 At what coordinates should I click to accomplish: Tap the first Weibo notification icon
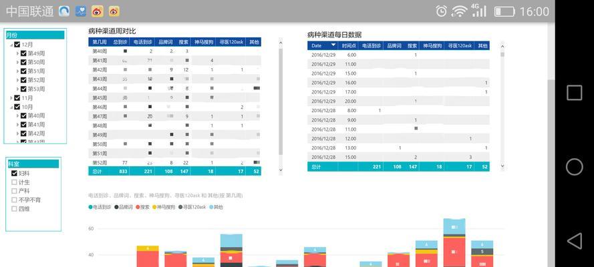point(98,11)
